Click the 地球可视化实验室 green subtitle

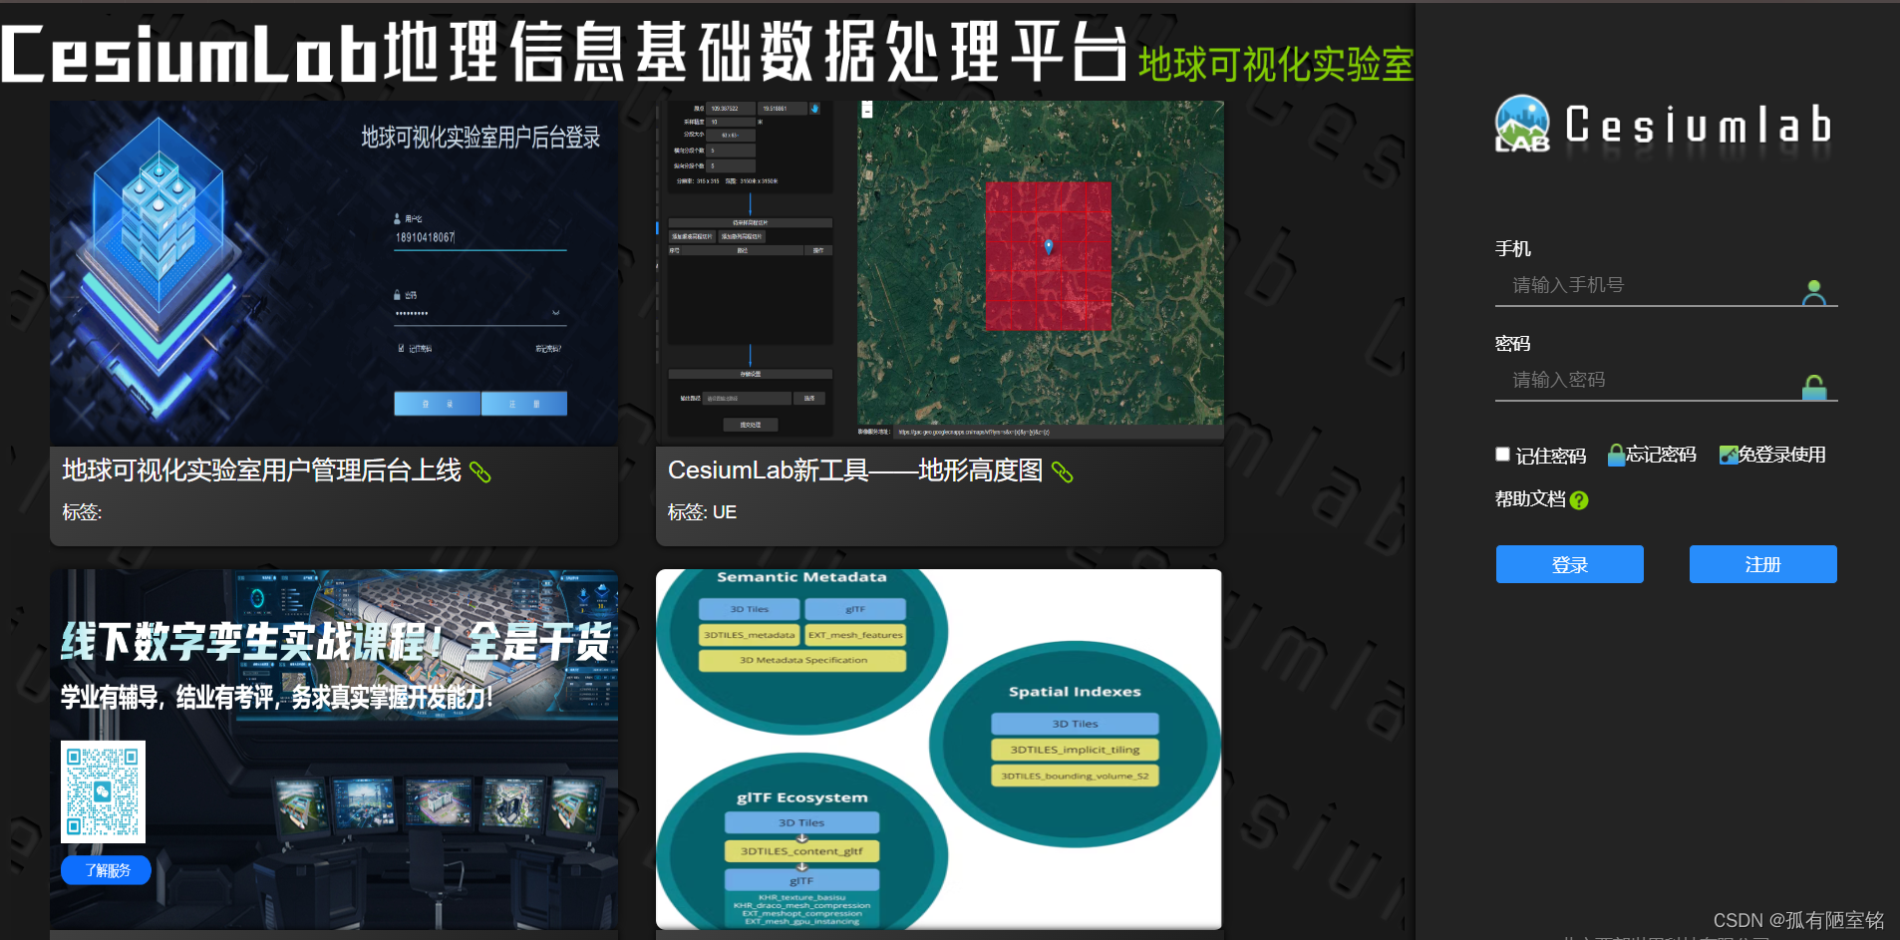coord(1276,65)
